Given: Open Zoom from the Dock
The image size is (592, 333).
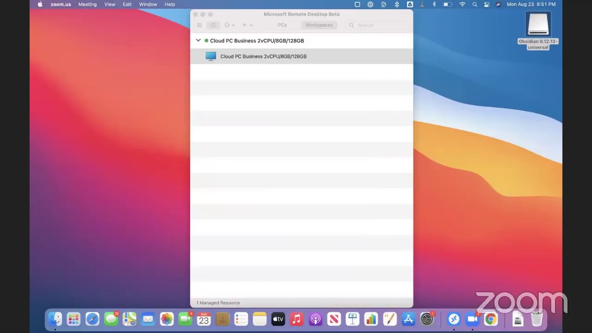Looking at the screenshot, I should 472,319.
